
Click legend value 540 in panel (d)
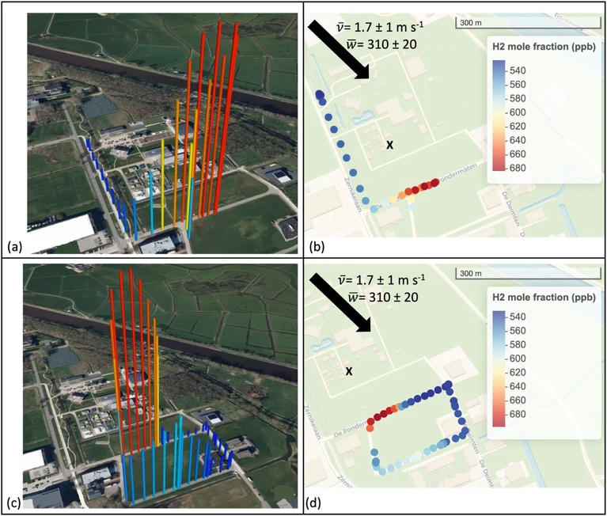518,317
